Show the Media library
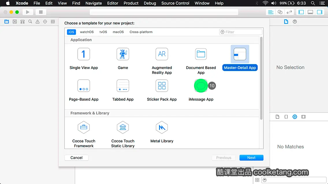 (303, 117)
